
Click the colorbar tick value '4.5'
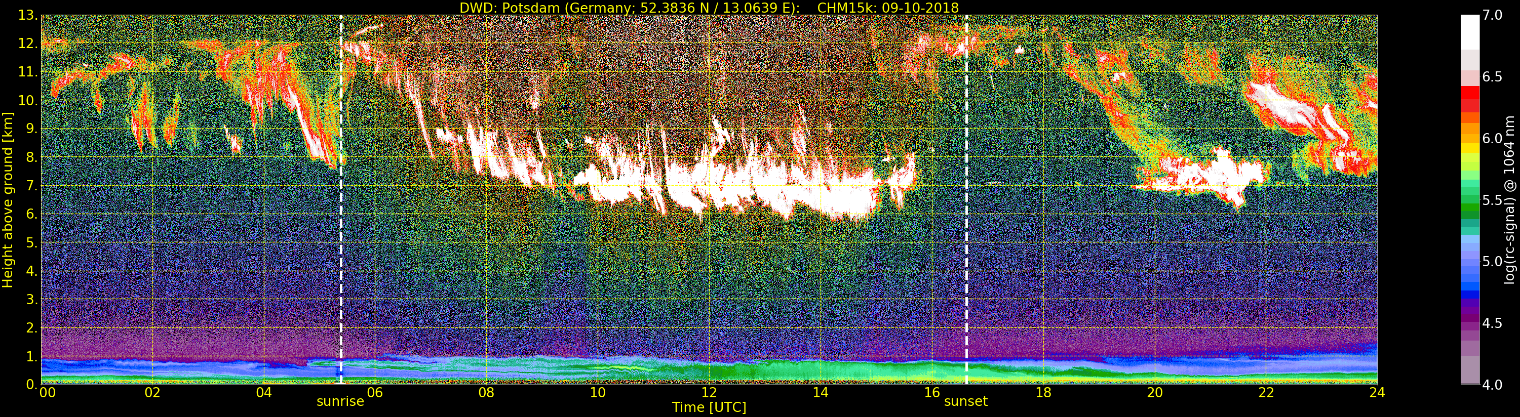tap(1493, 324)
